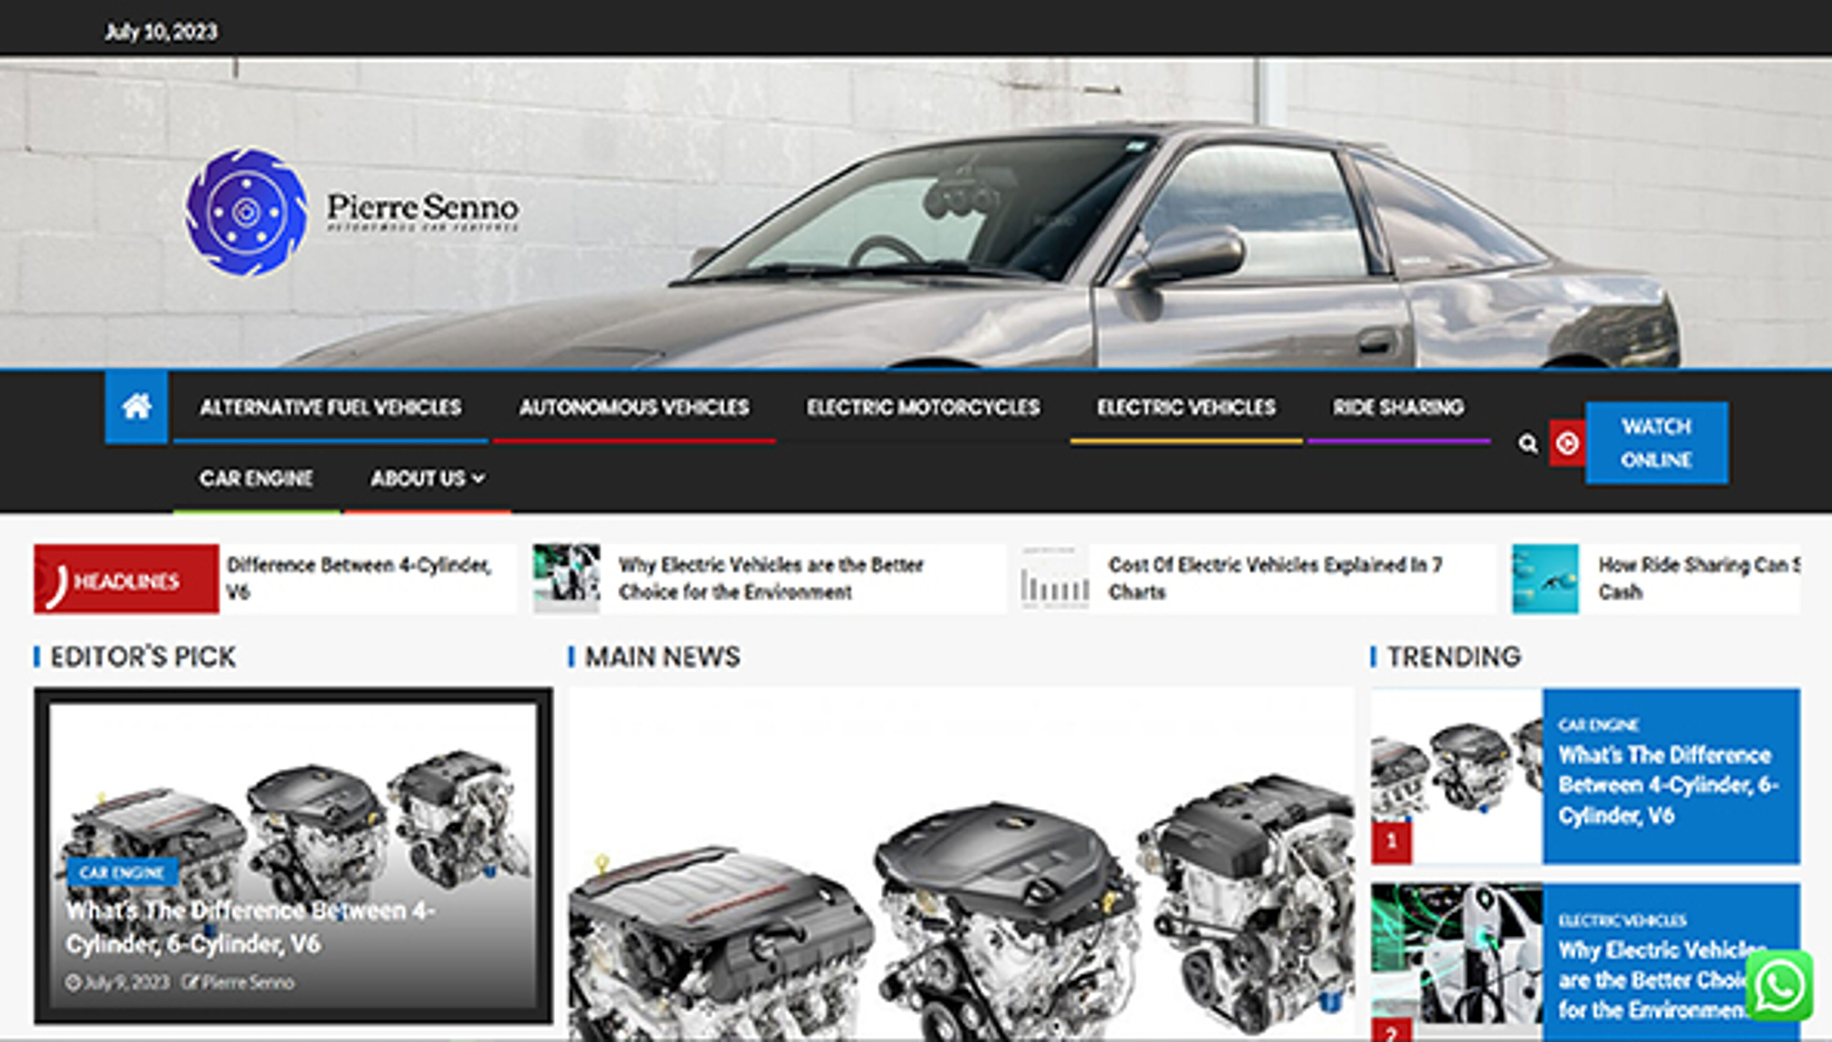The image size is (1832, 1042).
Task: Open author link Pierre Senno
Action: [x=247, y=982]
